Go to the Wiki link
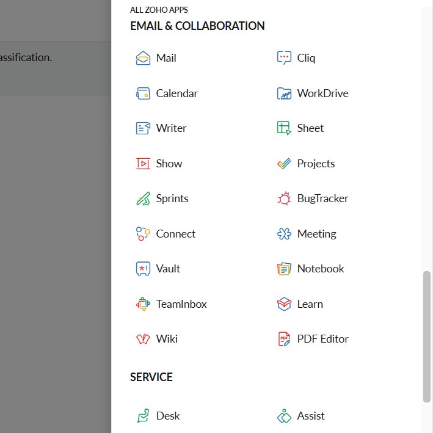Image resolution: width=433 pixels, height=433 pixels. click(x=167, y=339)
